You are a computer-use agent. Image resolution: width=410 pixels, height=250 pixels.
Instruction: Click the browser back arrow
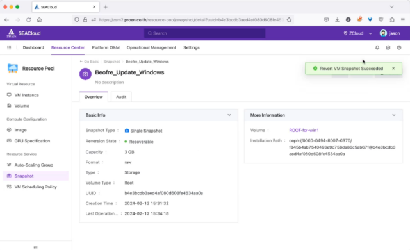[7, 20]
